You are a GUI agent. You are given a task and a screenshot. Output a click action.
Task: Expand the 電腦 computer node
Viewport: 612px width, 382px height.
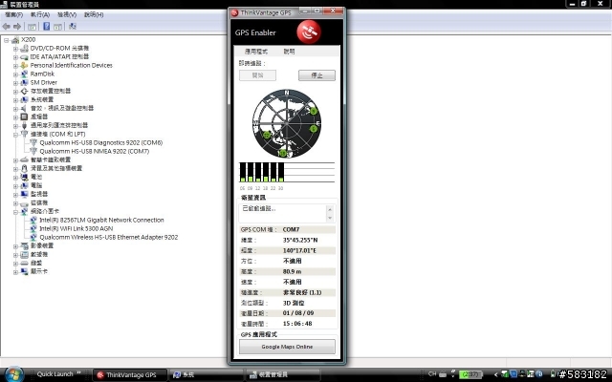(15, 186)
